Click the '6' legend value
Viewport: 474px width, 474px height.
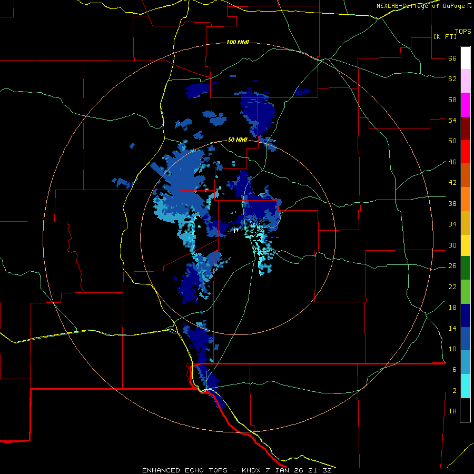click(455, 370)
